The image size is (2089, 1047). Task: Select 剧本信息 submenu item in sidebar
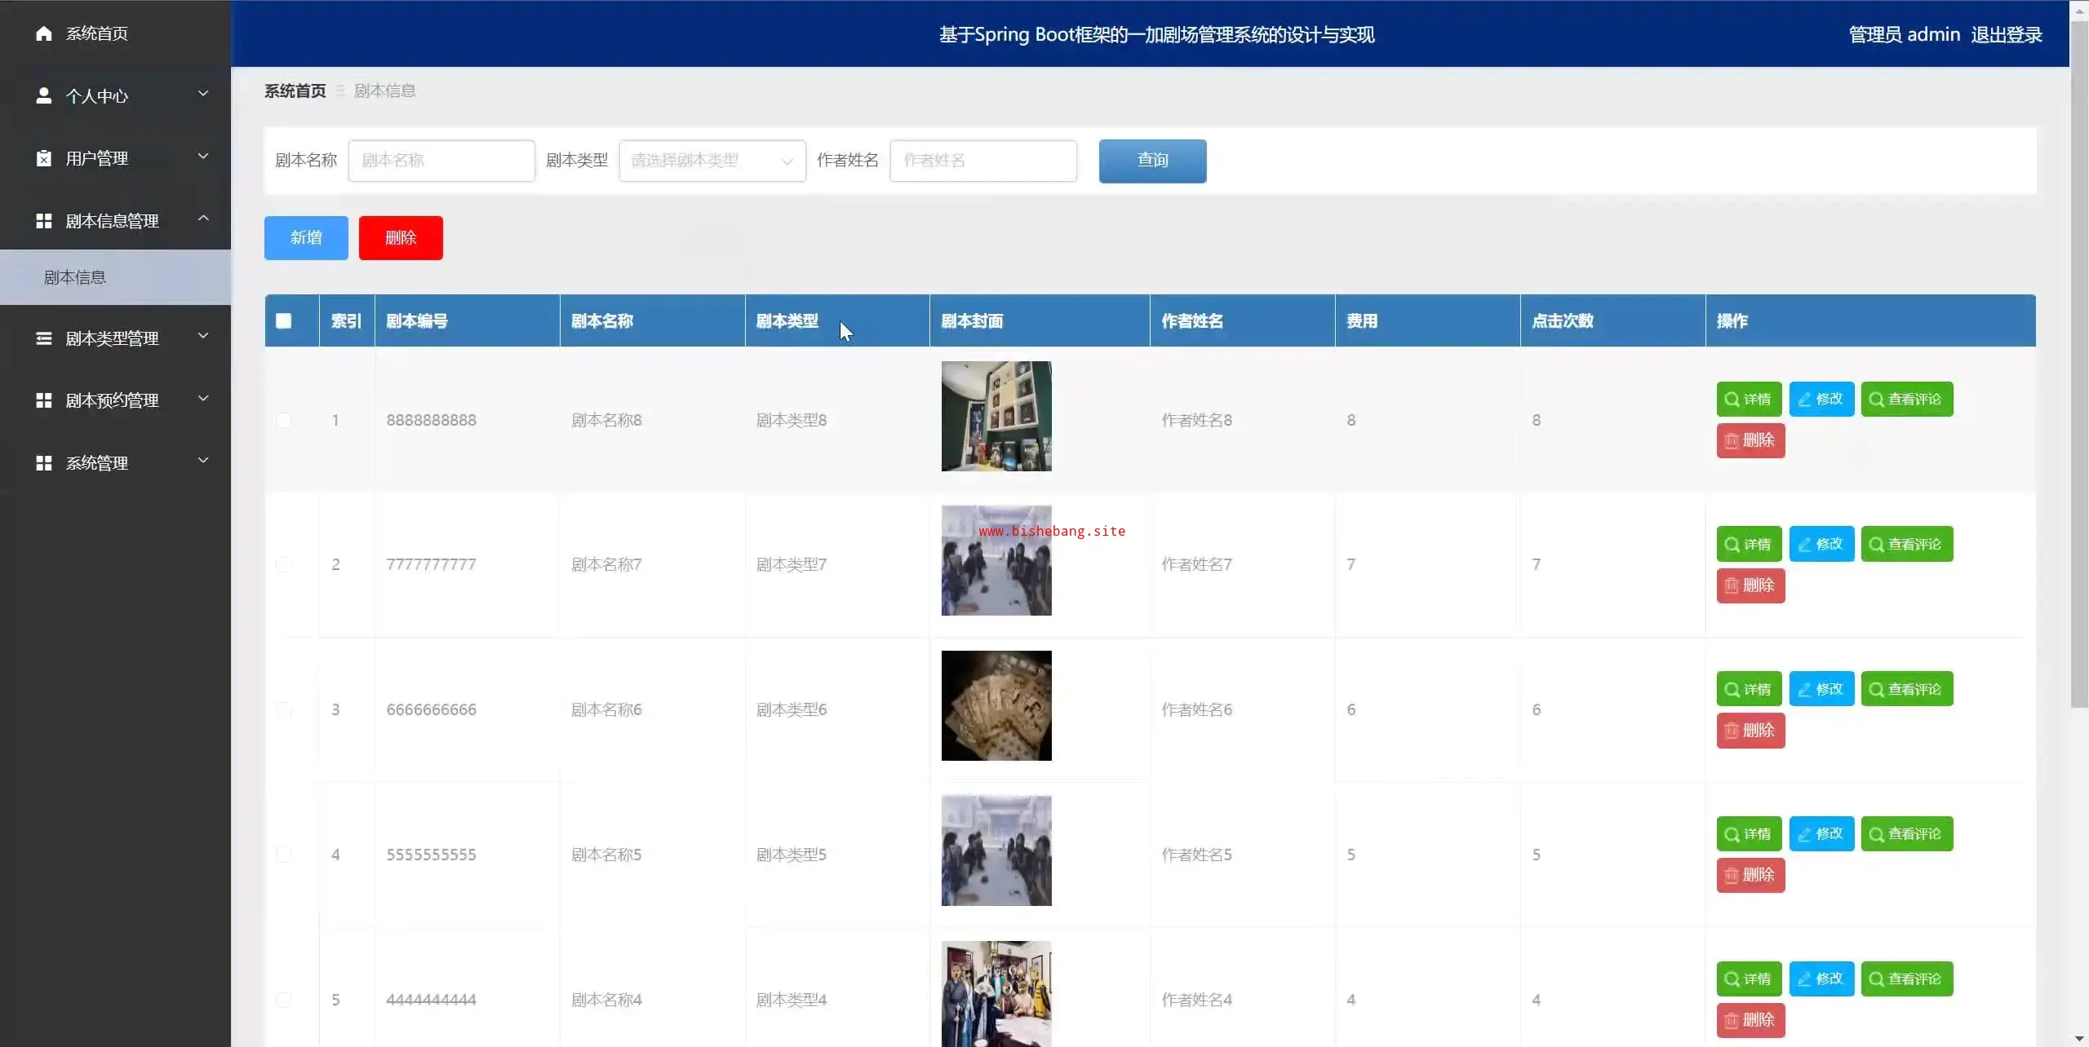(x=75, y=277)
